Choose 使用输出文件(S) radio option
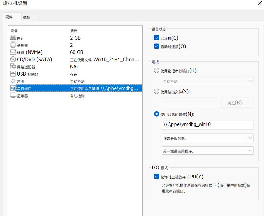The width and height of the screenshot is (264, 216). tap(157, 91)
